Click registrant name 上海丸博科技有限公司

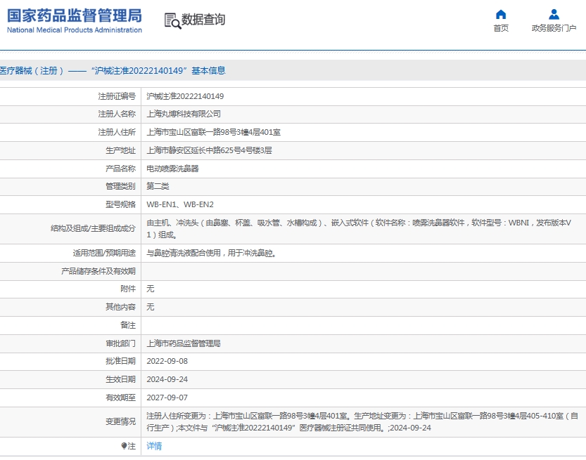click(184, 114)
